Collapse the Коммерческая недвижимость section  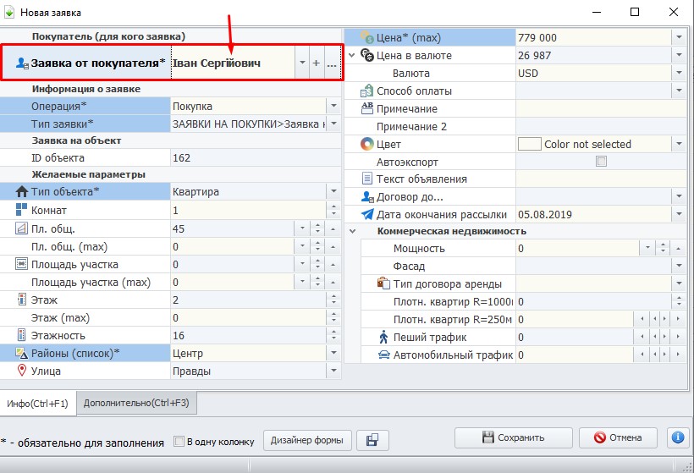tap(352, 231)
